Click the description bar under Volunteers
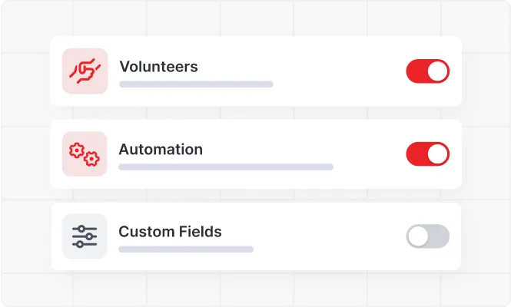The height and width of the screenshot is (307, 511). [x=196, y=84]
